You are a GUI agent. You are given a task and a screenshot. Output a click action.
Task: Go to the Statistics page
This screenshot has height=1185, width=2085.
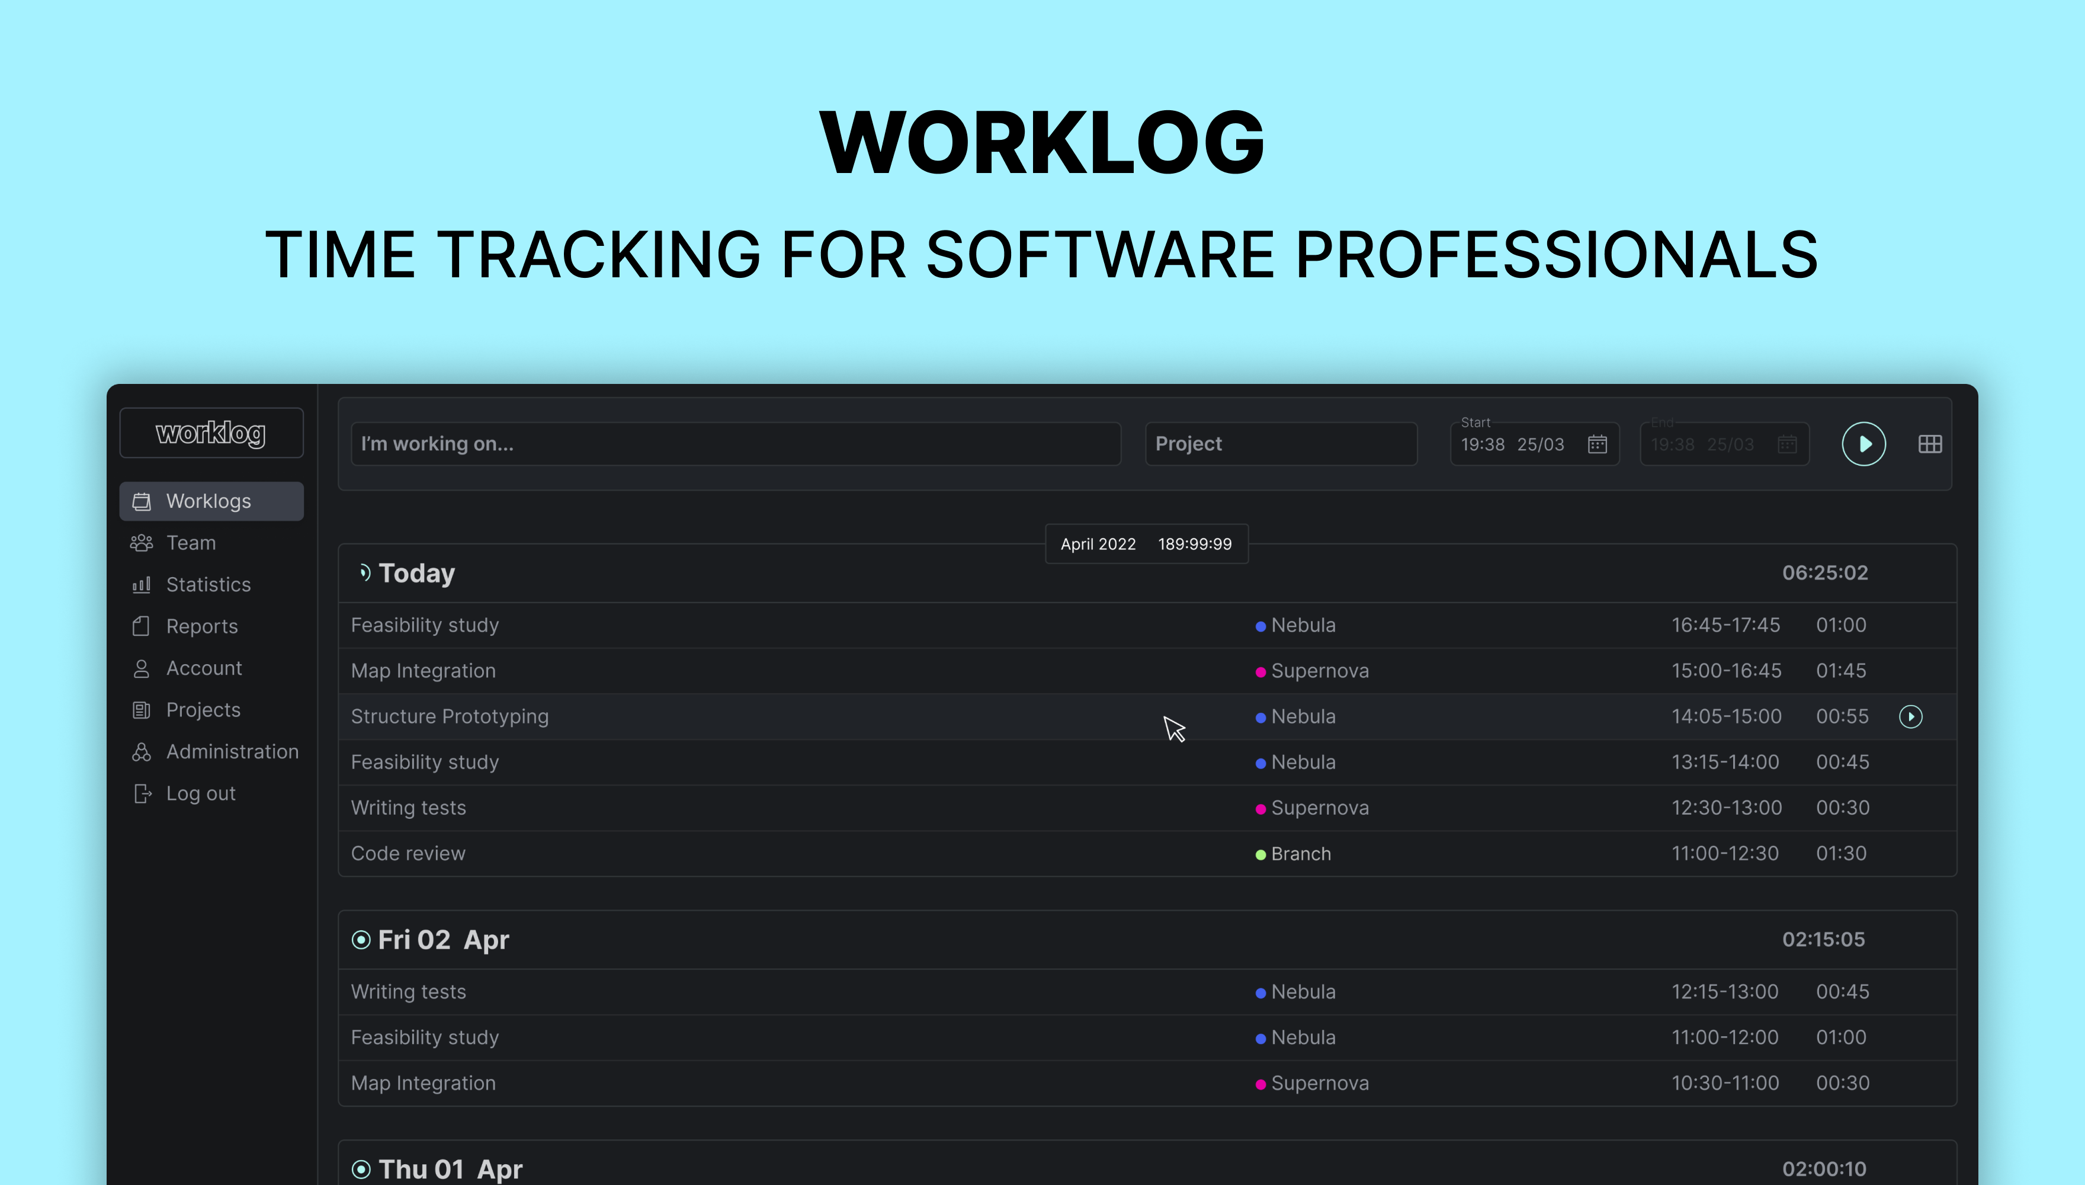click(207, 584)
